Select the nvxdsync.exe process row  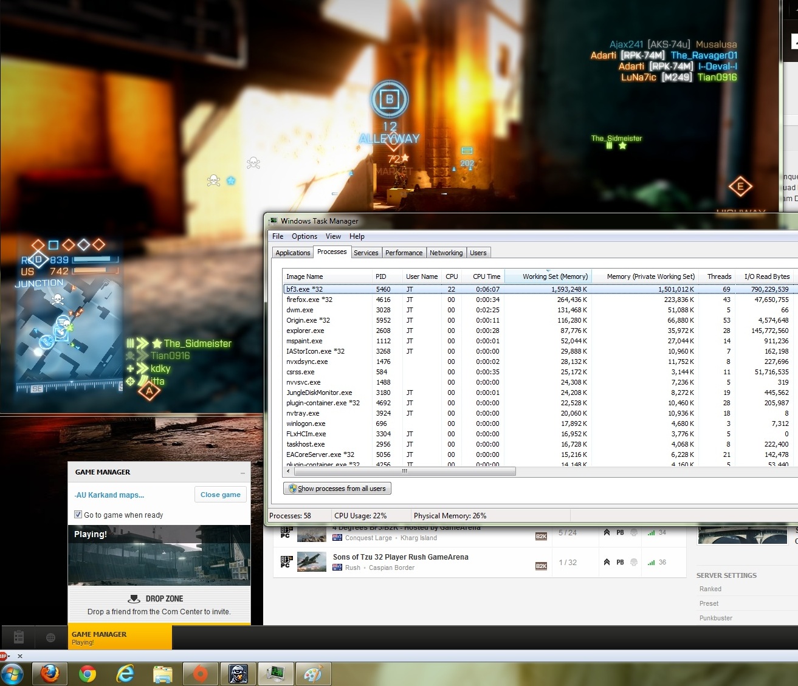(x=540, y=362)
